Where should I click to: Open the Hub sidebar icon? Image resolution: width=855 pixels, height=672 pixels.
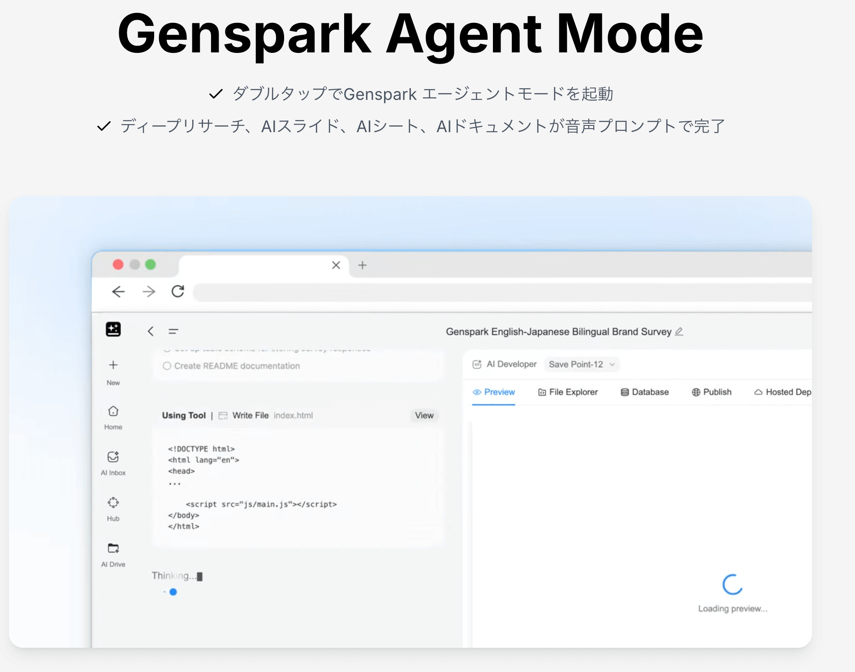click(113, 503)
